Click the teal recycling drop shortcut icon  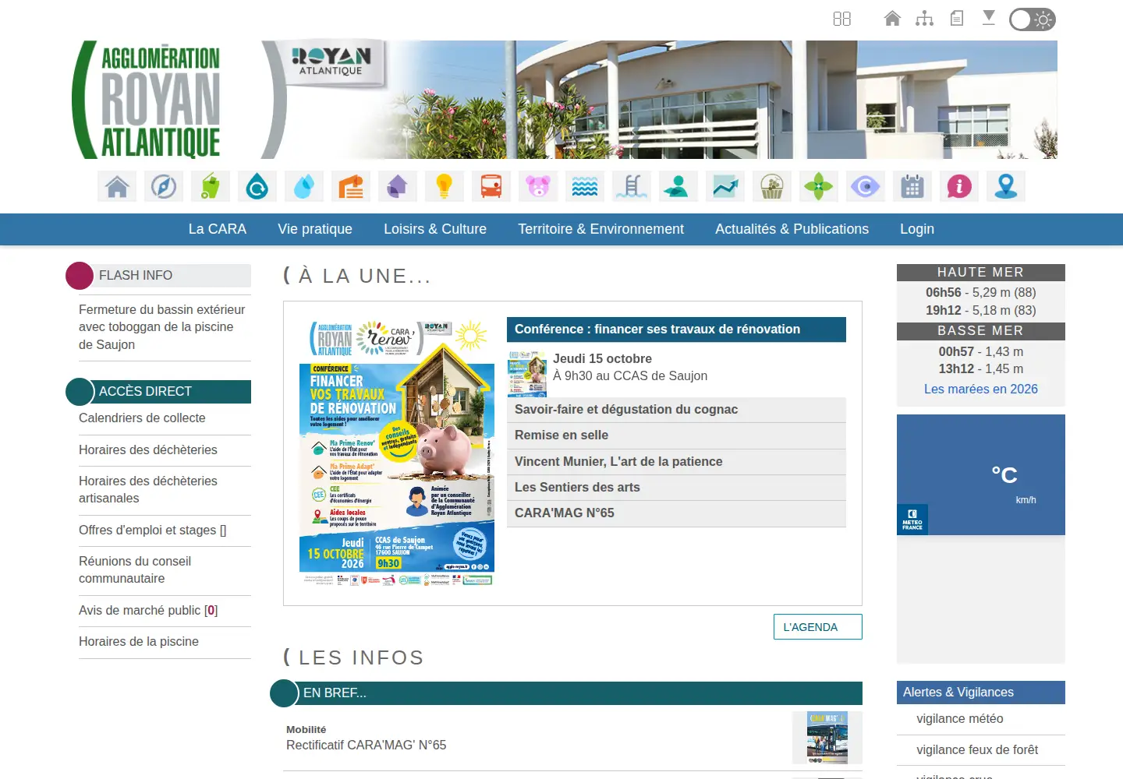click(257, 186)
